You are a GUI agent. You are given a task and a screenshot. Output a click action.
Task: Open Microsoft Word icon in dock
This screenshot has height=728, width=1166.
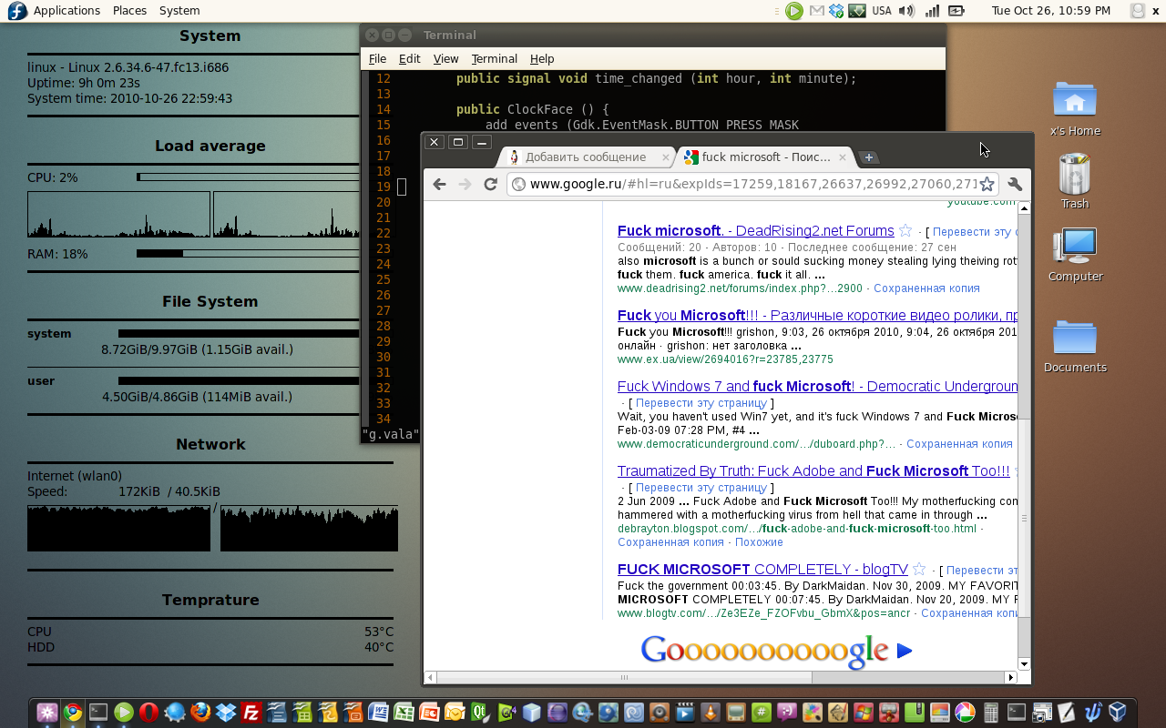pyautogui.click(x=378, y=713)
